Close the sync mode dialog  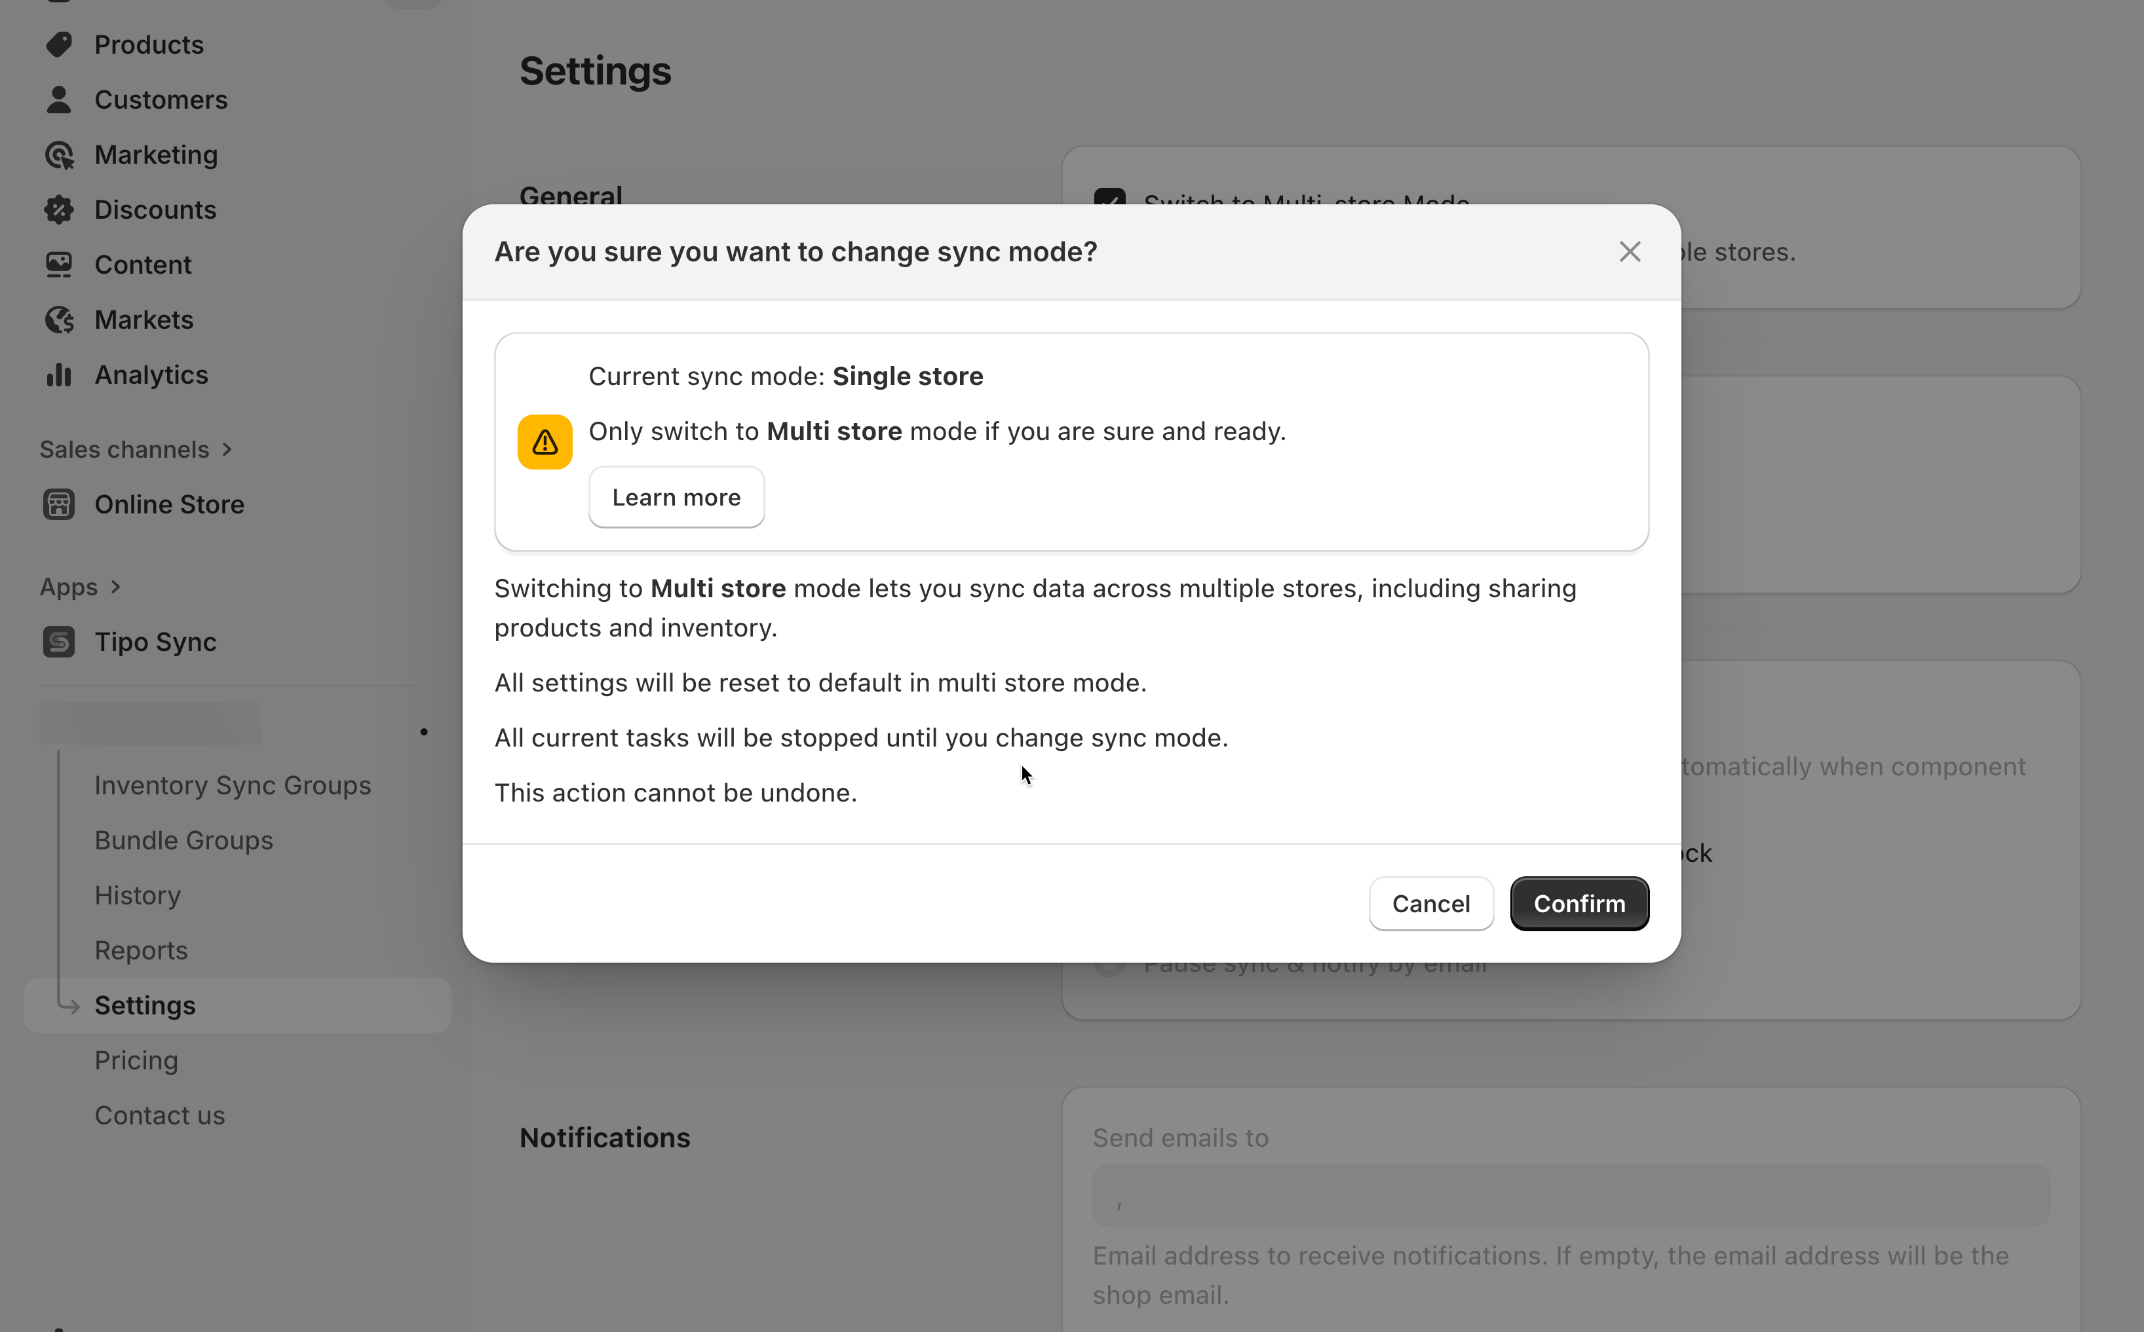pos(1630,252)
